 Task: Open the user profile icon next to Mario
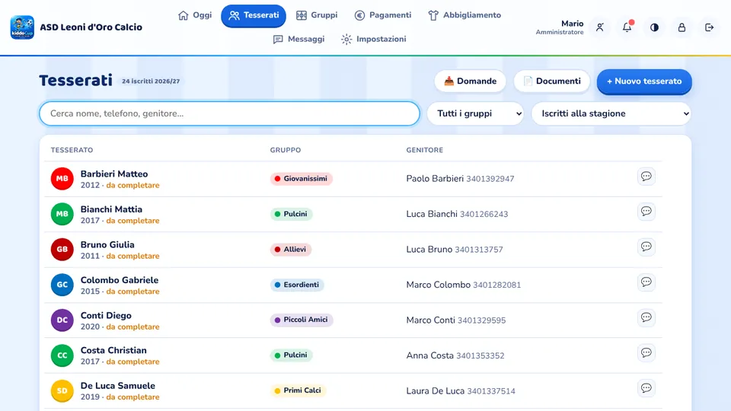(x=599, y=27)
